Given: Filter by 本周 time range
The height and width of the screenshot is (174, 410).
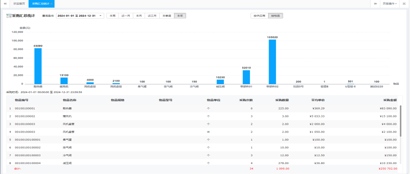Looking at the screenshot, I should [x=112, y=16].
